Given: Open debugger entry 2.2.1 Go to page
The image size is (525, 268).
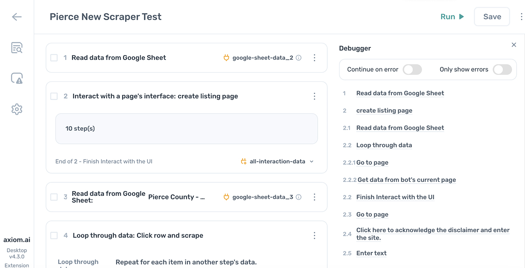Looking at the screenshot, I should tap(372, 163).
